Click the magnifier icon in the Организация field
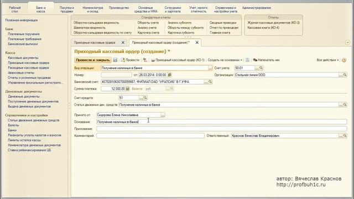The width and height of the screenshot is (354, 199). pyautogui.click(x=345, y=75)
